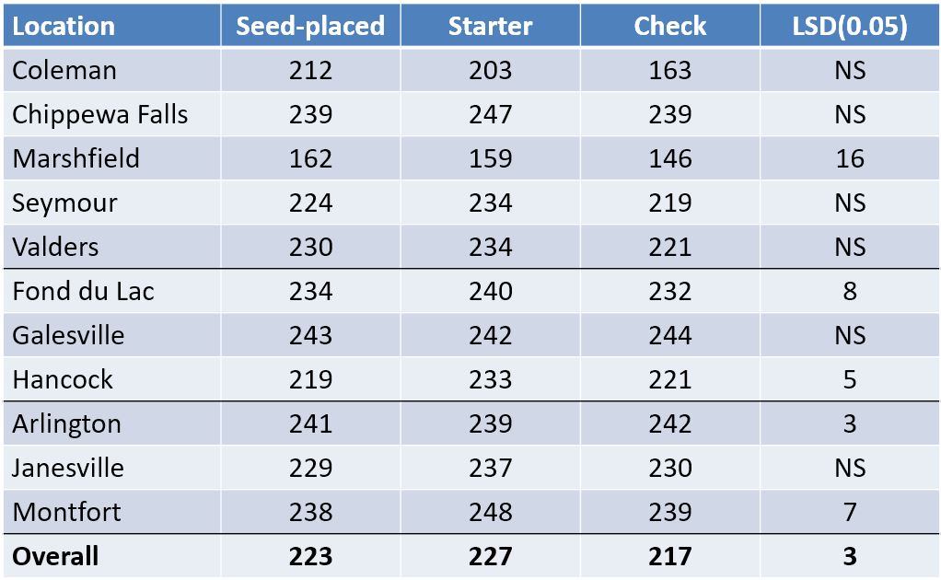The width and height of the screenshot is (941, 580).
Task: Select the Montfort row label
Action: pyautogui.click(x=66, y=512)
